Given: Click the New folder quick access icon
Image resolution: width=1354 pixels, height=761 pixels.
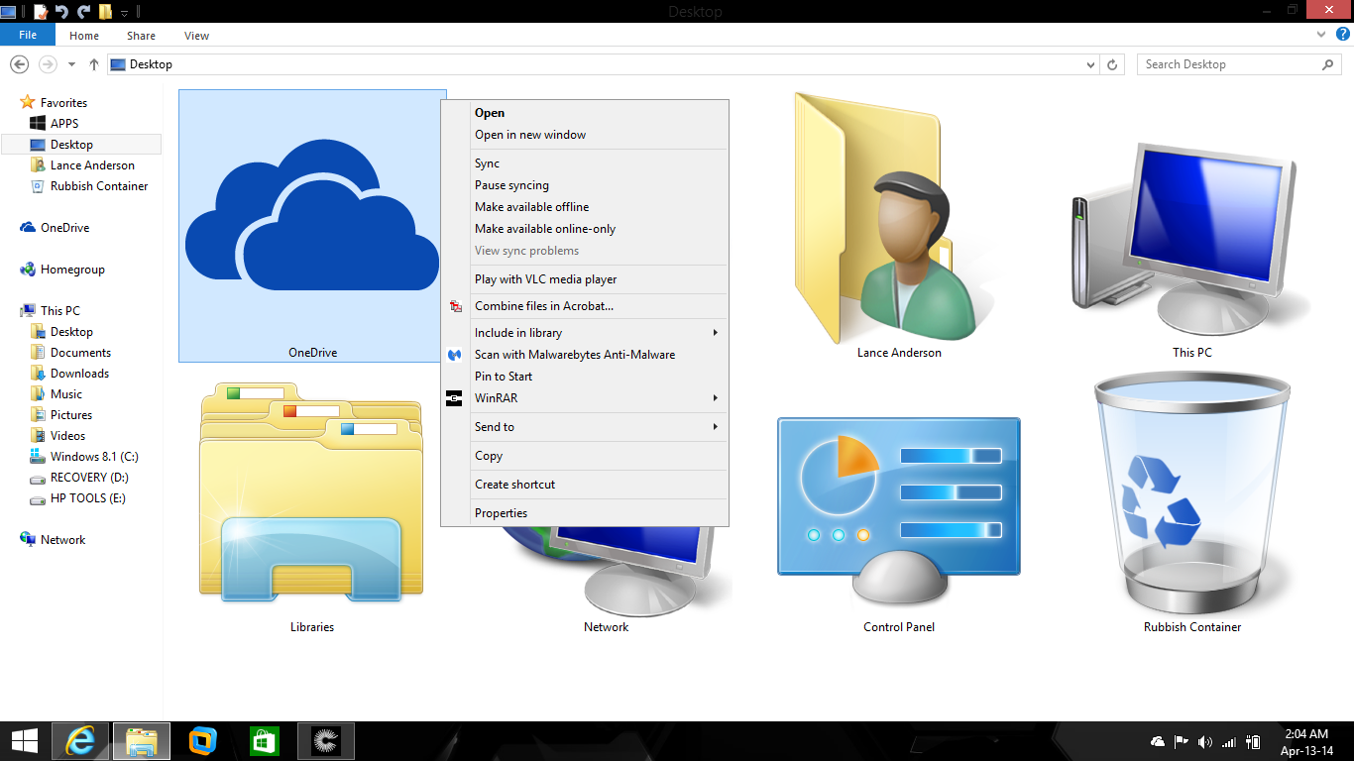Looking at the screenshot, I should [x=105, y=12].
